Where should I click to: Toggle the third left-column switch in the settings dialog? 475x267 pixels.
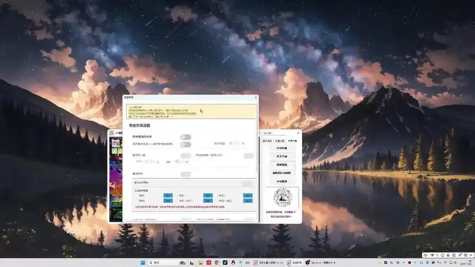click(185, 155)
